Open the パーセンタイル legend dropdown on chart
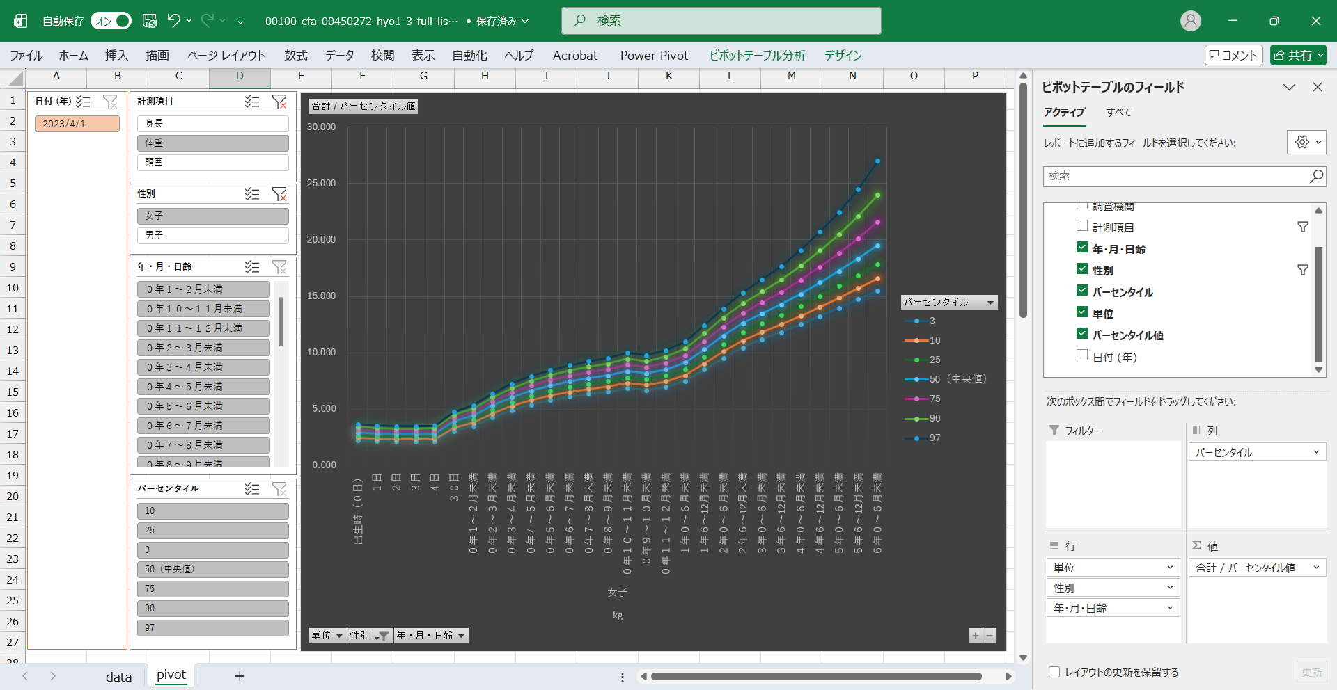Screen dimensions: 1337x690 [990, 303]
